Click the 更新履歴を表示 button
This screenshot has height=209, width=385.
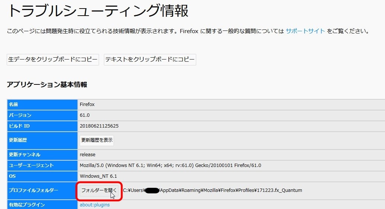pos(97,140)
